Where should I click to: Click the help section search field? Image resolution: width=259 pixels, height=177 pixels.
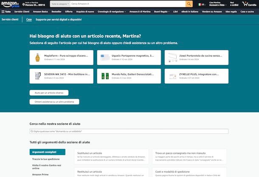coord(129,131)
